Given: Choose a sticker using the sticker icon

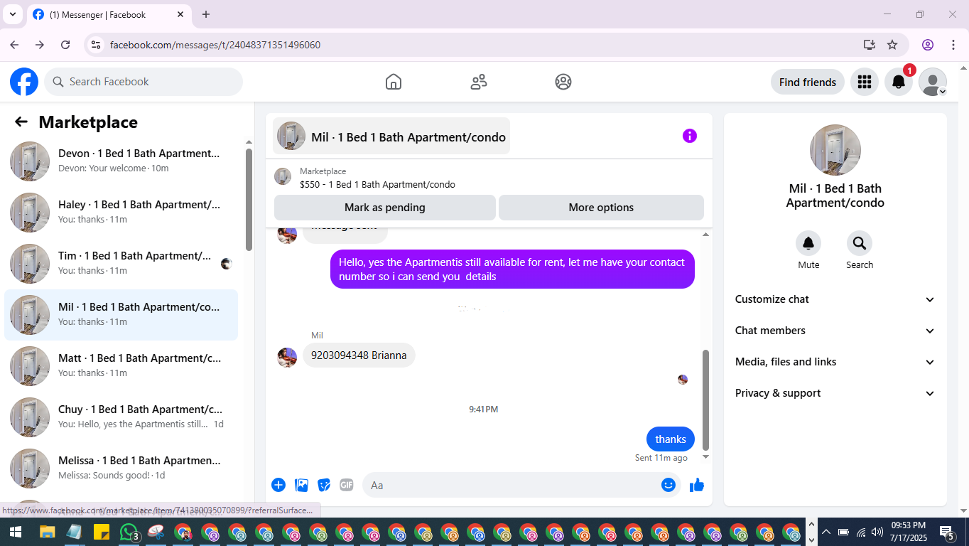Looking at the screenshot, I should [324, 485].
